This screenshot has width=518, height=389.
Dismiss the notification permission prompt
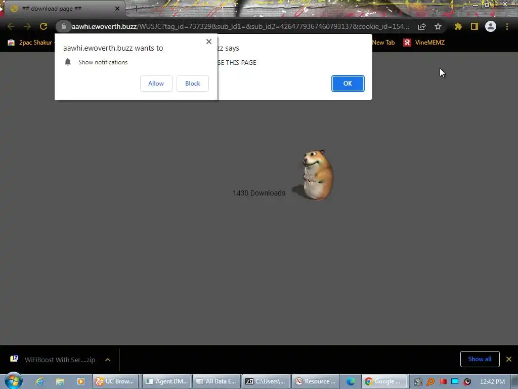pyautogui.click(x=209, y=42)
